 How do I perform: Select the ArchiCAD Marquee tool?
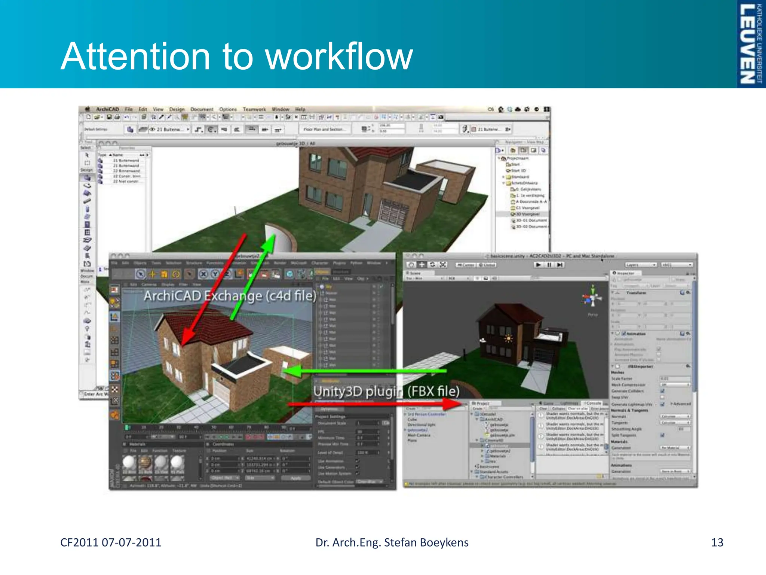(x=87, y=163)
